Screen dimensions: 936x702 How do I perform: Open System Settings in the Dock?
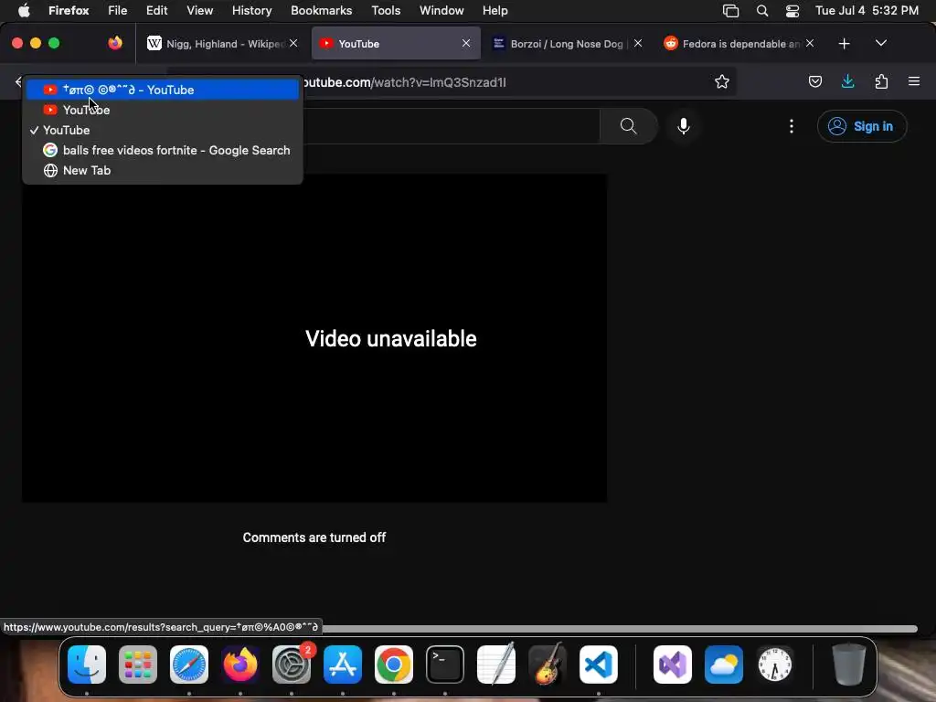[292, 664]
